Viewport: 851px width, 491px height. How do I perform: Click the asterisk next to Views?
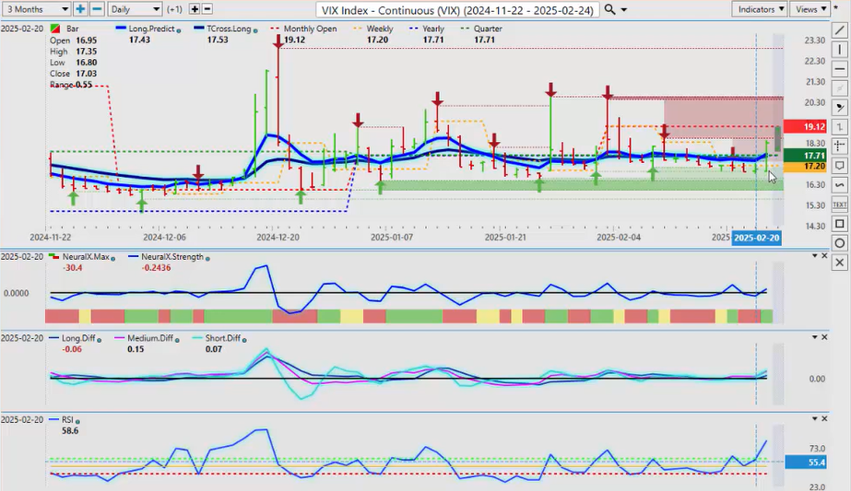click(836, 8)
